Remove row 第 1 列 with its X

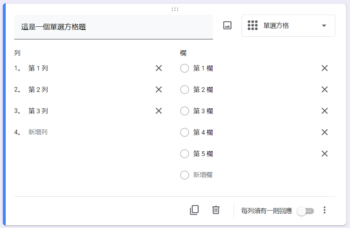tap(159, 68)
